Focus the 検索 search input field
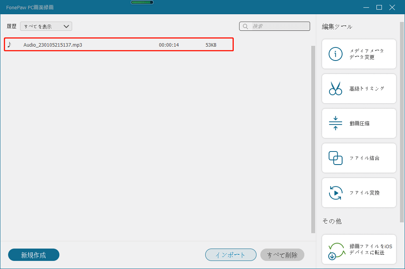This screenshot has height=269, width=405. [x=274, y=27]
